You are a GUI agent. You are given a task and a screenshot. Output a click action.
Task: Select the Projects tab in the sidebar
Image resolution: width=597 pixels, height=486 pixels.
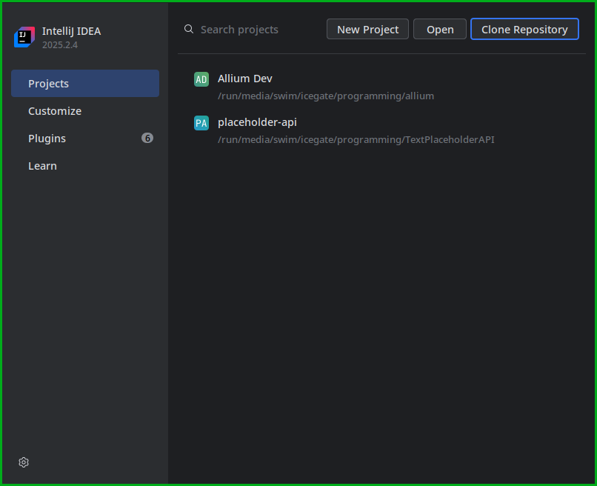[48, 83]
